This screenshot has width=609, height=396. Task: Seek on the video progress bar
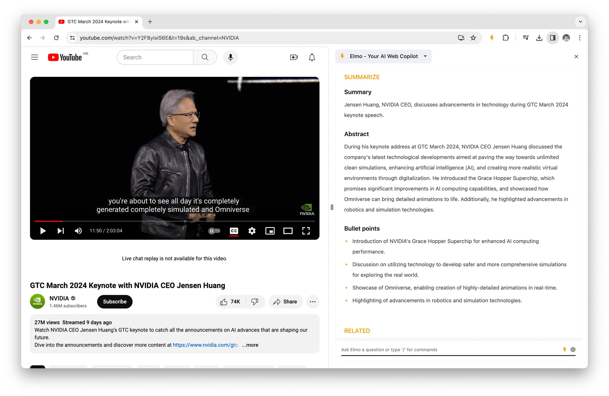coord(174,221)
